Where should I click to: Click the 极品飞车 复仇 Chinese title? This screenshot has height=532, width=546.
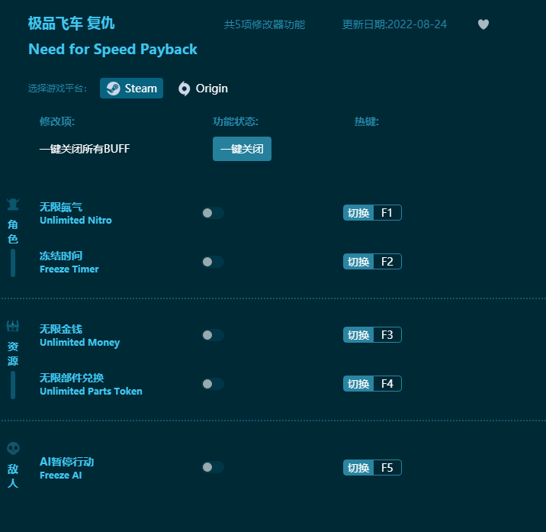(x=72, y=24)
